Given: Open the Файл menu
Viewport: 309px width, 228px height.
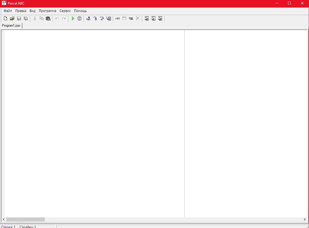Looking at the screenshot, I should pos(8,11).
